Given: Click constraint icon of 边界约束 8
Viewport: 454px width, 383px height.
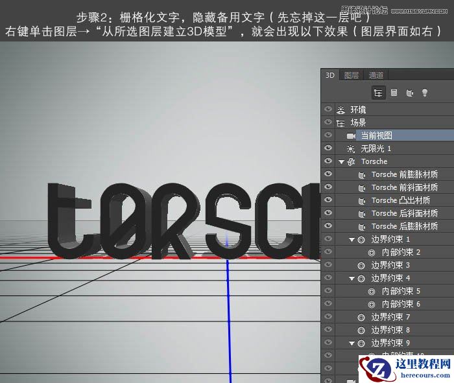Looking at the screenshot, I should [x=361, y=330].
